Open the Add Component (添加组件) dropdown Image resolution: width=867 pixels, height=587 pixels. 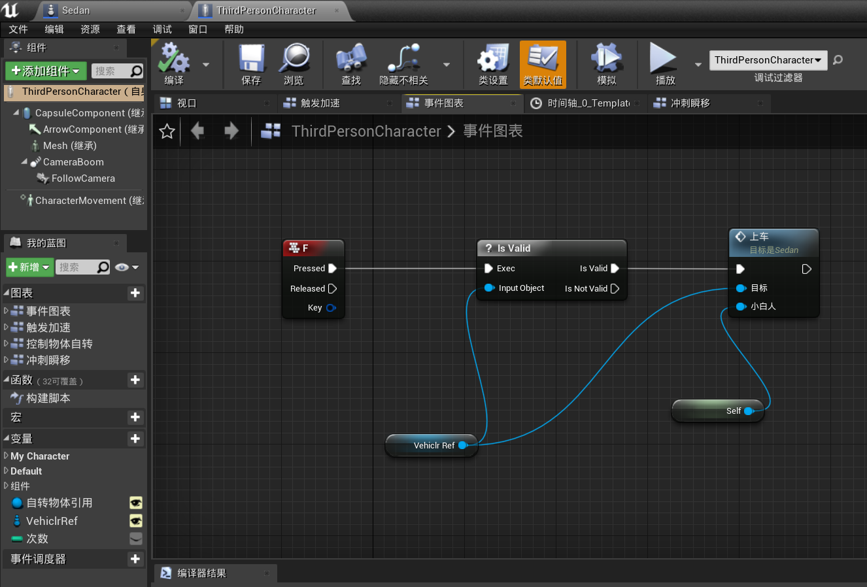pos(46,71)
